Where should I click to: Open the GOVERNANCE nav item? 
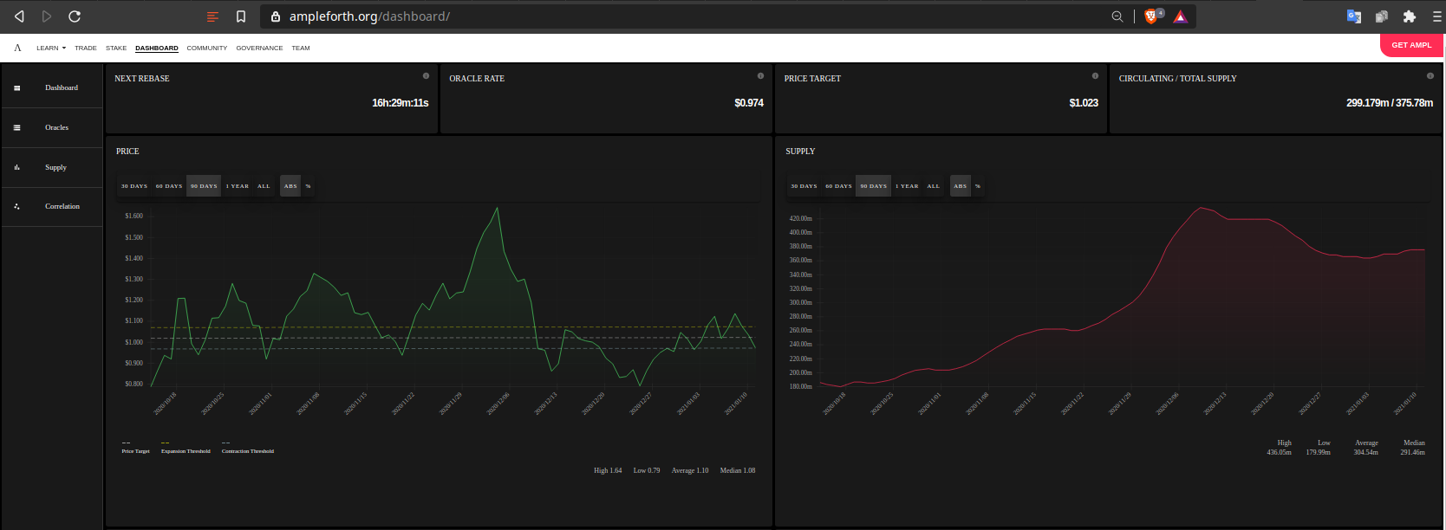(x=259, y=48)
